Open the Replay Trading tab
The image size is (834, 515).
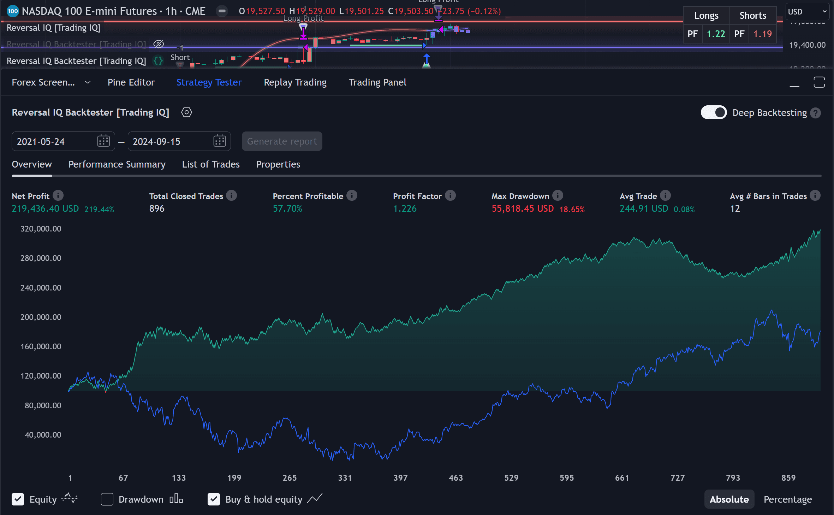click(295, 82)
